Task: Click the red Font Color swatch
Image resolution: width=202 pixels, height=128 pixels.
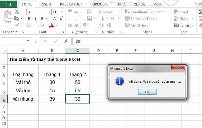Action: click(x=52, y=25)
